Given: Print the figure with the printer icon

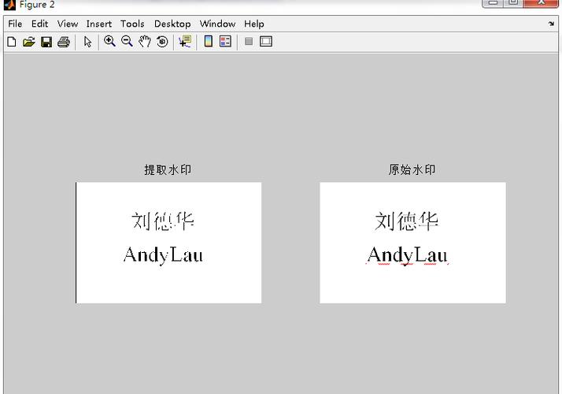Looking at the screenshot, I should pyautogui.click(x=64, y=42).
